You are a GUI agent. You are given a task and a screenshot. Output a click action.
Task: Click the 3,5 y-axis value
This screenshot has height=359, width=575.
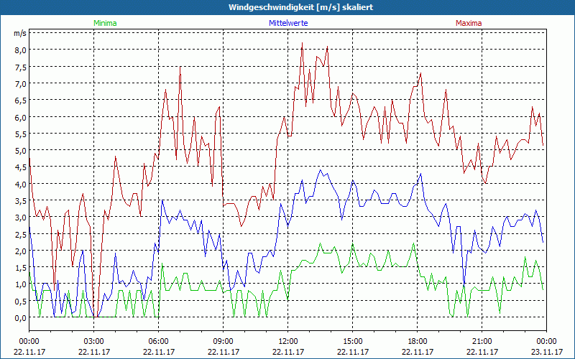(x=21, y=202)
